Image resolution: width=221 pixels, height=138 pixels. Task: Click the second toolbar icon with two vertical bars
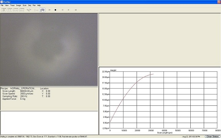pyautogui.click(x=10, y=10)
